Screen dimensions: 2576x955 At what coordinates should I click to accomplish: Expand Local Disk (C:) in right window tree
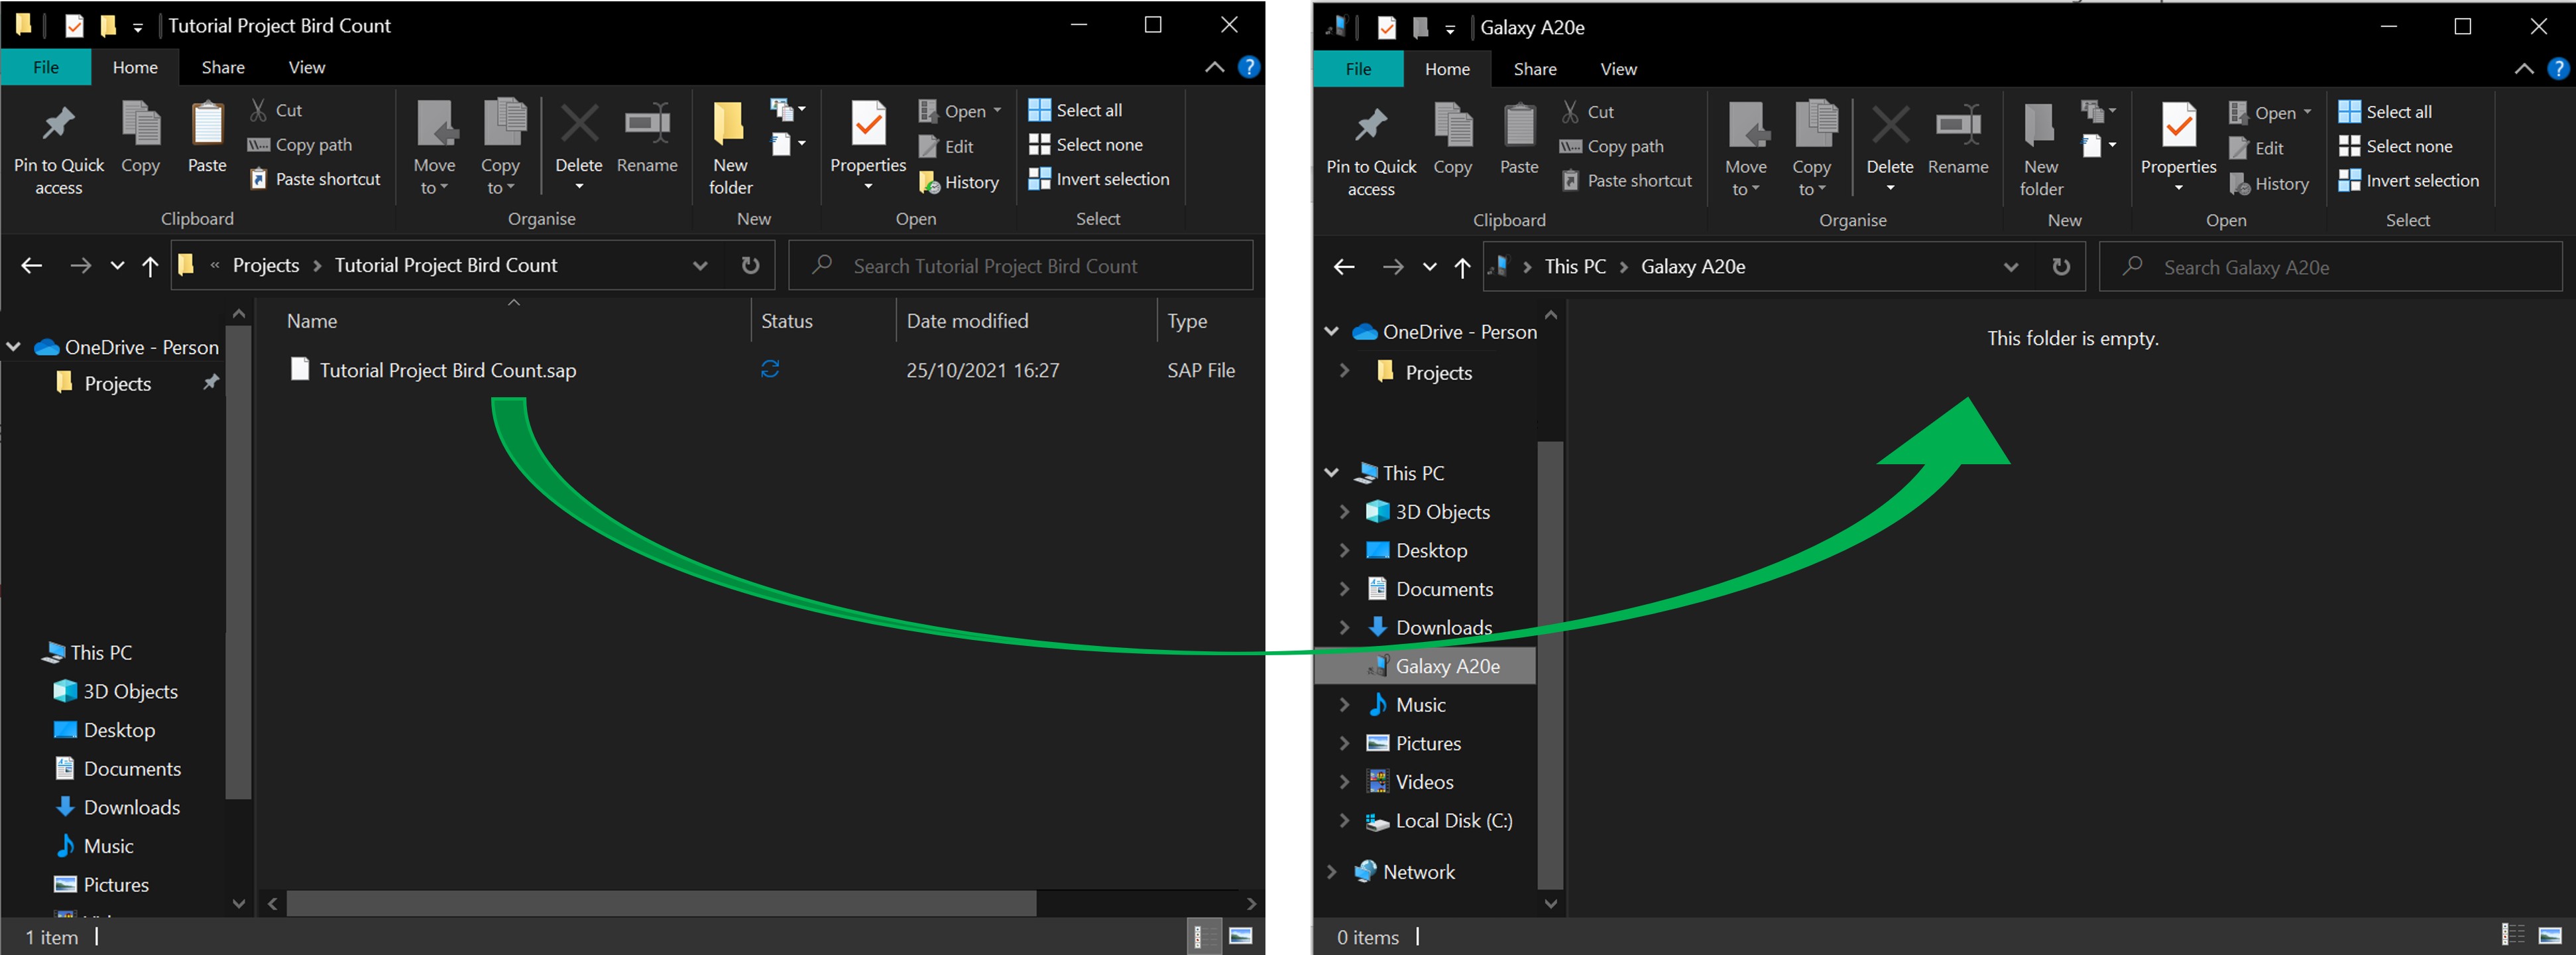click(x=1345, y=820)
